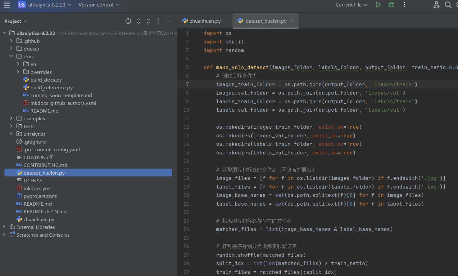The width and height of the screenshot is (458, 276).
Task: Collapse all nodes in Project panel
Action: 148,21
